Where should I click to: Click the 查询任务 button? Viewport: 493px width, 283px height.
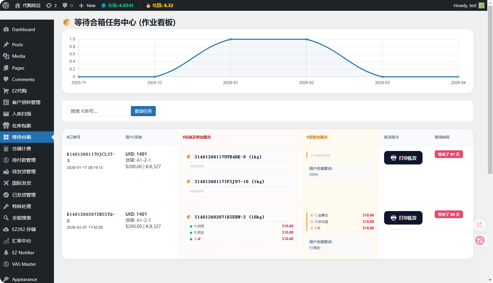pos(143,111)
